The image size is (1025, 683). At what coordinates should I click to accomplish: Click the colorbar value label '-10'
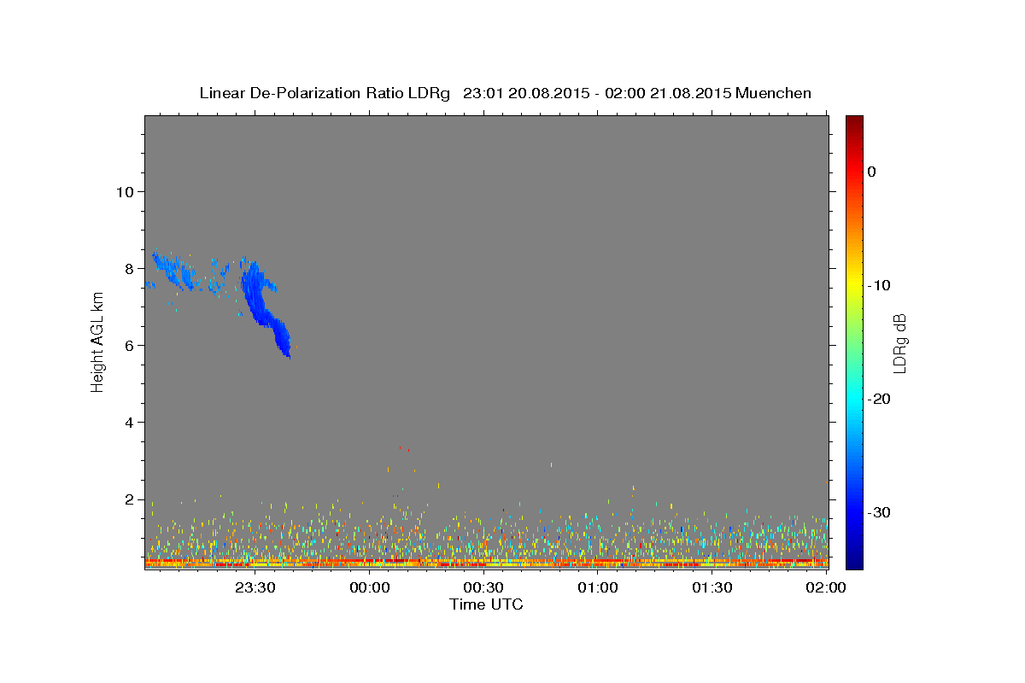pos(879,285)
